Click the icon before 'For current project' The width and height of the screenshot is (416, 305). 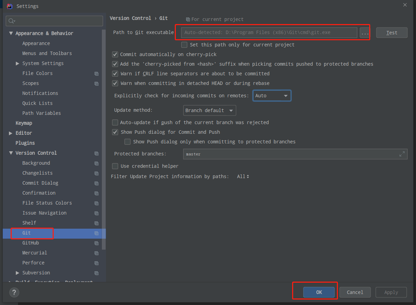click(188, 20)
